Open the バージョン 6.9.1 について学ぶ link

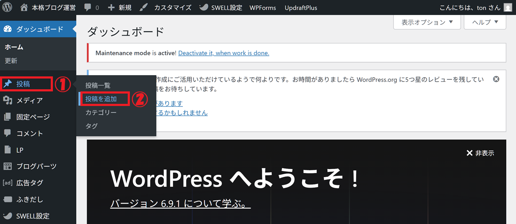[181, 203]
